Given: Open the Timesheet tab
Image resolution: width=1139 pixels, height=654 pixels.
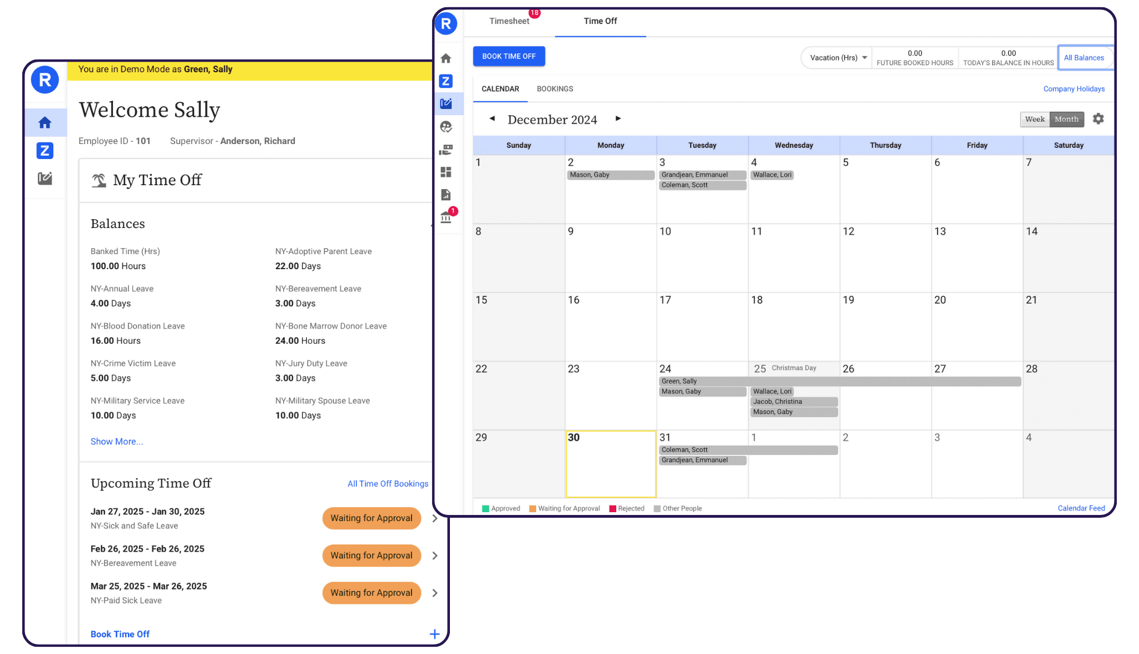Looking at the screenshot, I should coord(509,21).
